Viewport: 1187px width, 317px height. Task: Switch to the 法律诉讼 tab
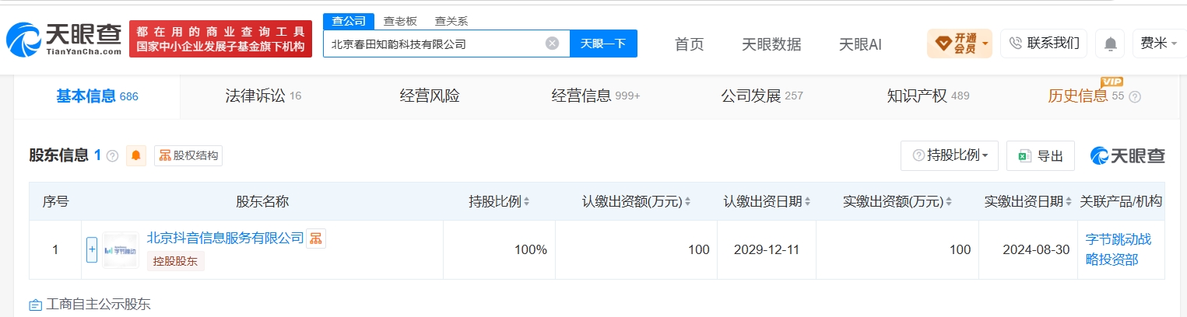coord(262,96)
